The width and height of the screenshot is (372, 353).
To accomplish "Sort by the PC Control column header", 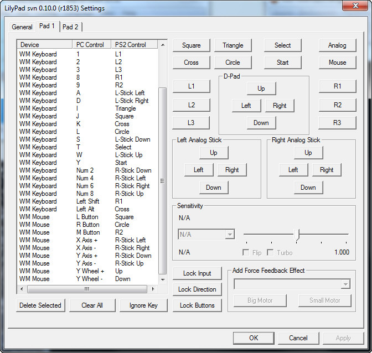I will (x=91, y=45).
